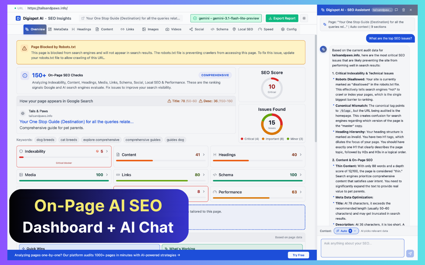Switch to the Social tab
Viewport: 425px width, 265px height.
(x=197, y=29)
